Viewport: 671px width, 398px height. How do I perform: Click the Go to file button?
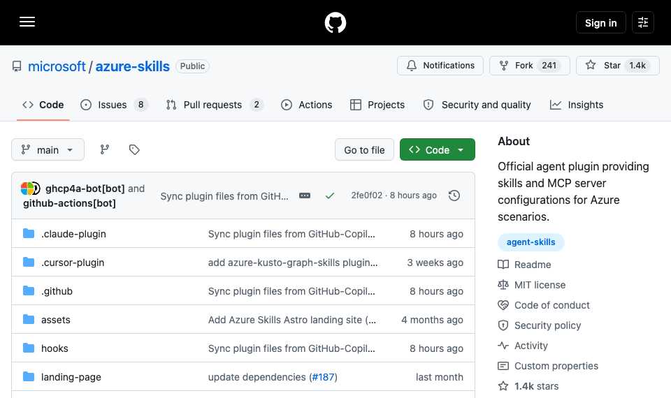[x=364, y=149]
